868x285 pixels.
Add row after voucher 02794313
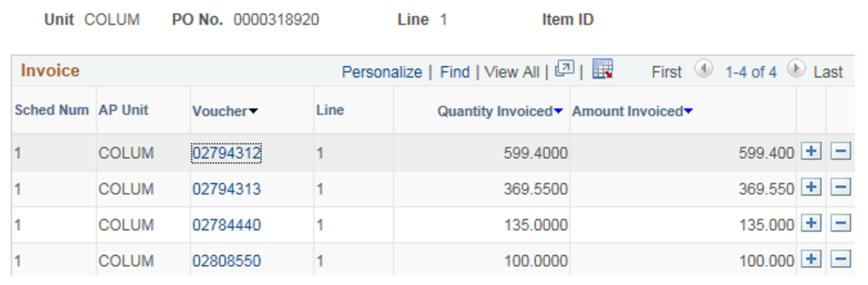[x=811, y=188]
